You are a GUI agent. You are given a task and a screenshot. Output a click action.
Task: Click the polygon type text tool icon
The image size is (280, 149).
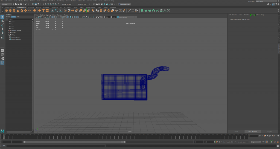[43, 11]
